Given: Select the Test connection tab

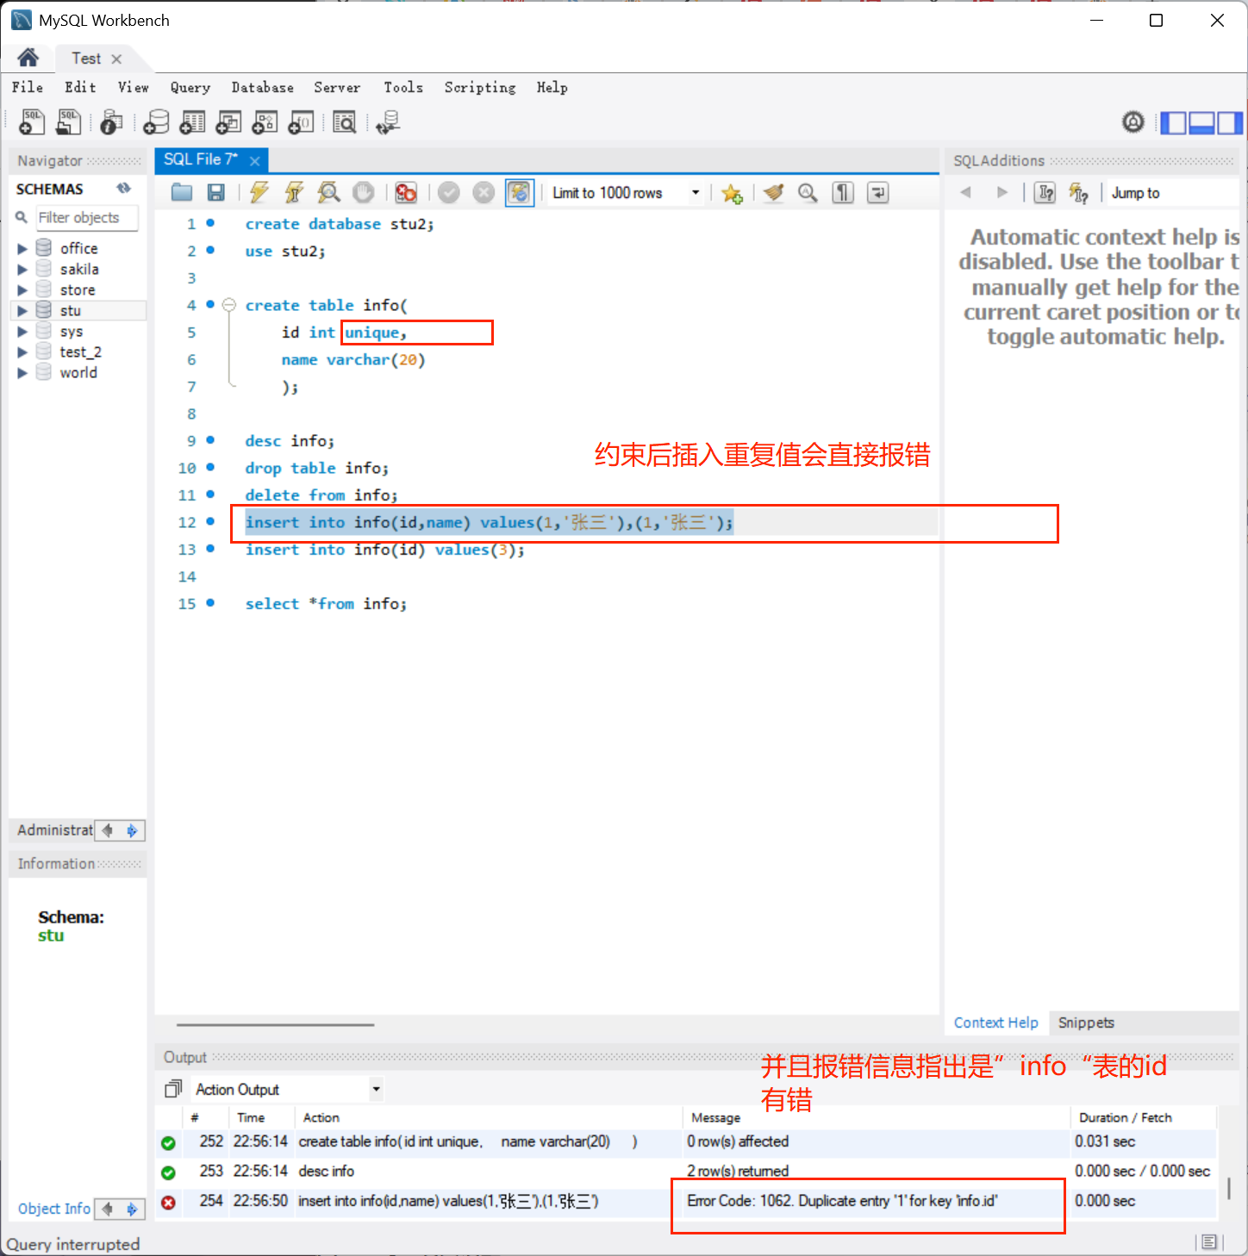Looking at the screenshot, I should (86, 59).
